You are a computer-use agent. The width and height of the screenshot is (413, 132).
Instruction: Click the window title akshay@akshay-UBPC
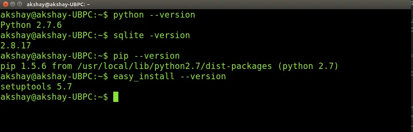59,4
